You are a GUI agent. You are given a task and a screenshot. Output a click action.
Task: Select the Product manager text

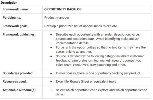click(x=57, y=18)
